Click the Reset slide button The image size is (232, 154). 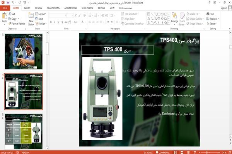tap(39, 19)
